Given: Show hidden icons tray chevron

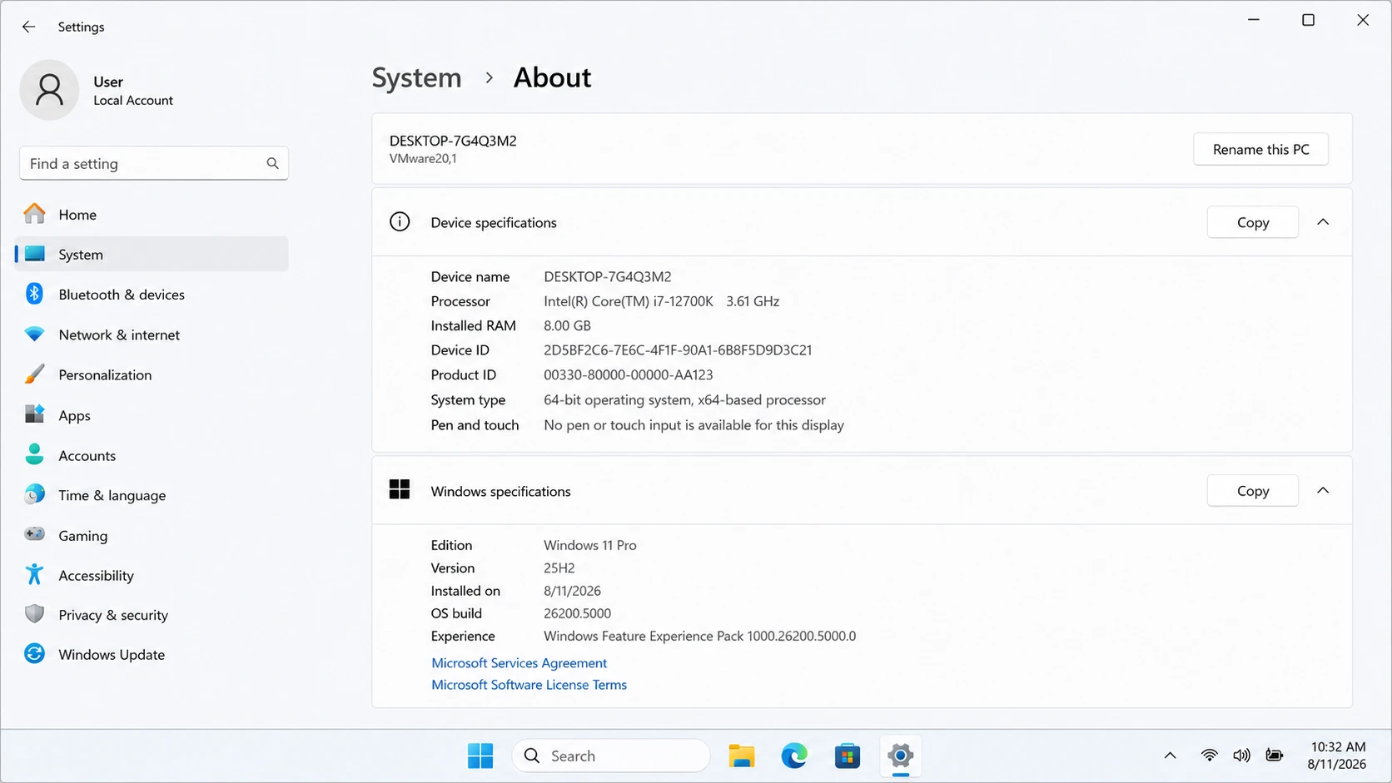Looking at the screenshot, I should 1170,756.
